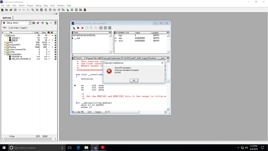Open target settings icon beside Debug Version
The height and width of the screenshot is (151, 268).
(x=34, y=23)
